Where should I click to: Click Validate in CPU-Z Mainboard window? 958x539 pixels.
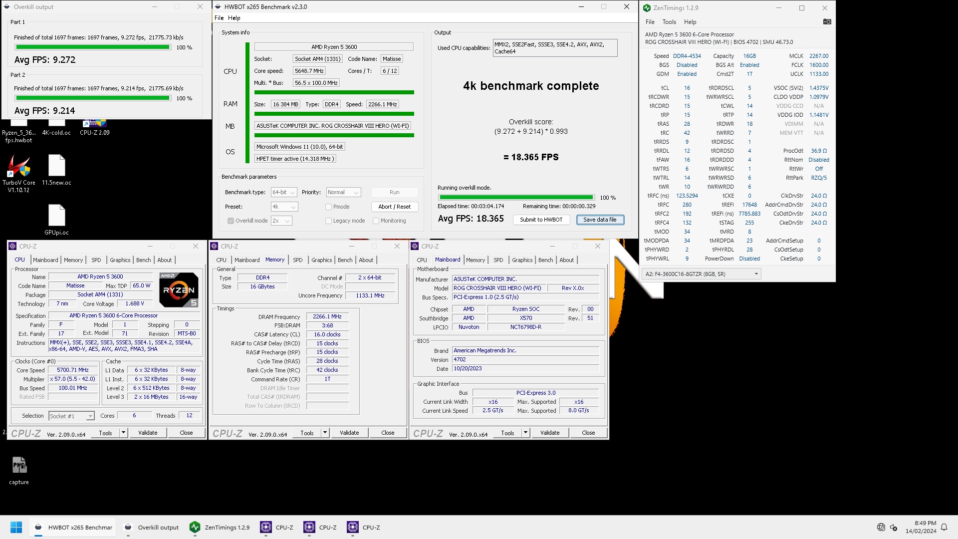tap(550, 433)
